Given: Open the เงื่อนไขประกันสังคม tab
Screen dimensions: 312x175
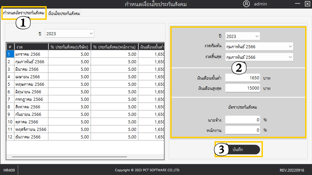Looking at the screenshot, I should [x=65, y=13].
